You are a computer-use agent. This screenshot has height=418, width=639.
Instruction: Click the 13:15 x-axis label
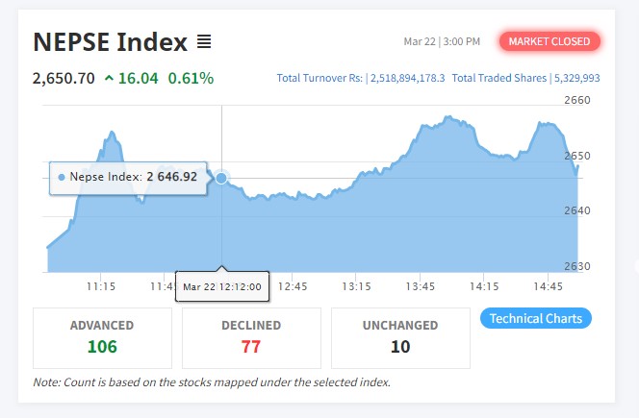point(356,286)
